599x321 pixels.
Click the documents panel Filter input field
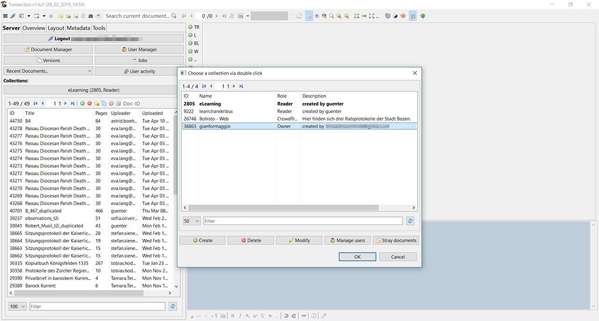(x=98, y=306)
